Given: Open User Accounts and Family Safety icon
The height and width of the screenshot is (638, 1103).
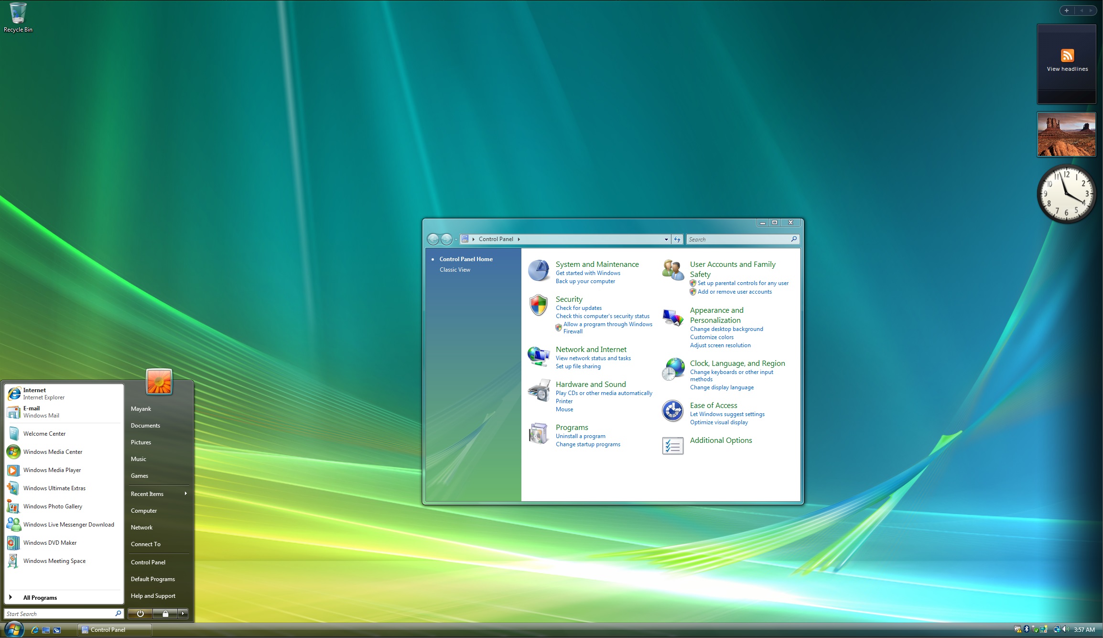Looking at the screenshot, I should pyautogui.click(x=672, y=269).
